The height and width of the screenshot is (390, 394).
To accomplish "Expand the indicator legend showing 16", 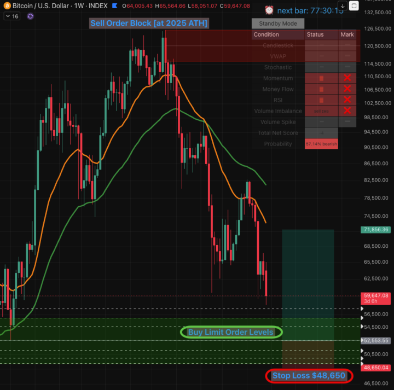I will [x=12, y=16].
